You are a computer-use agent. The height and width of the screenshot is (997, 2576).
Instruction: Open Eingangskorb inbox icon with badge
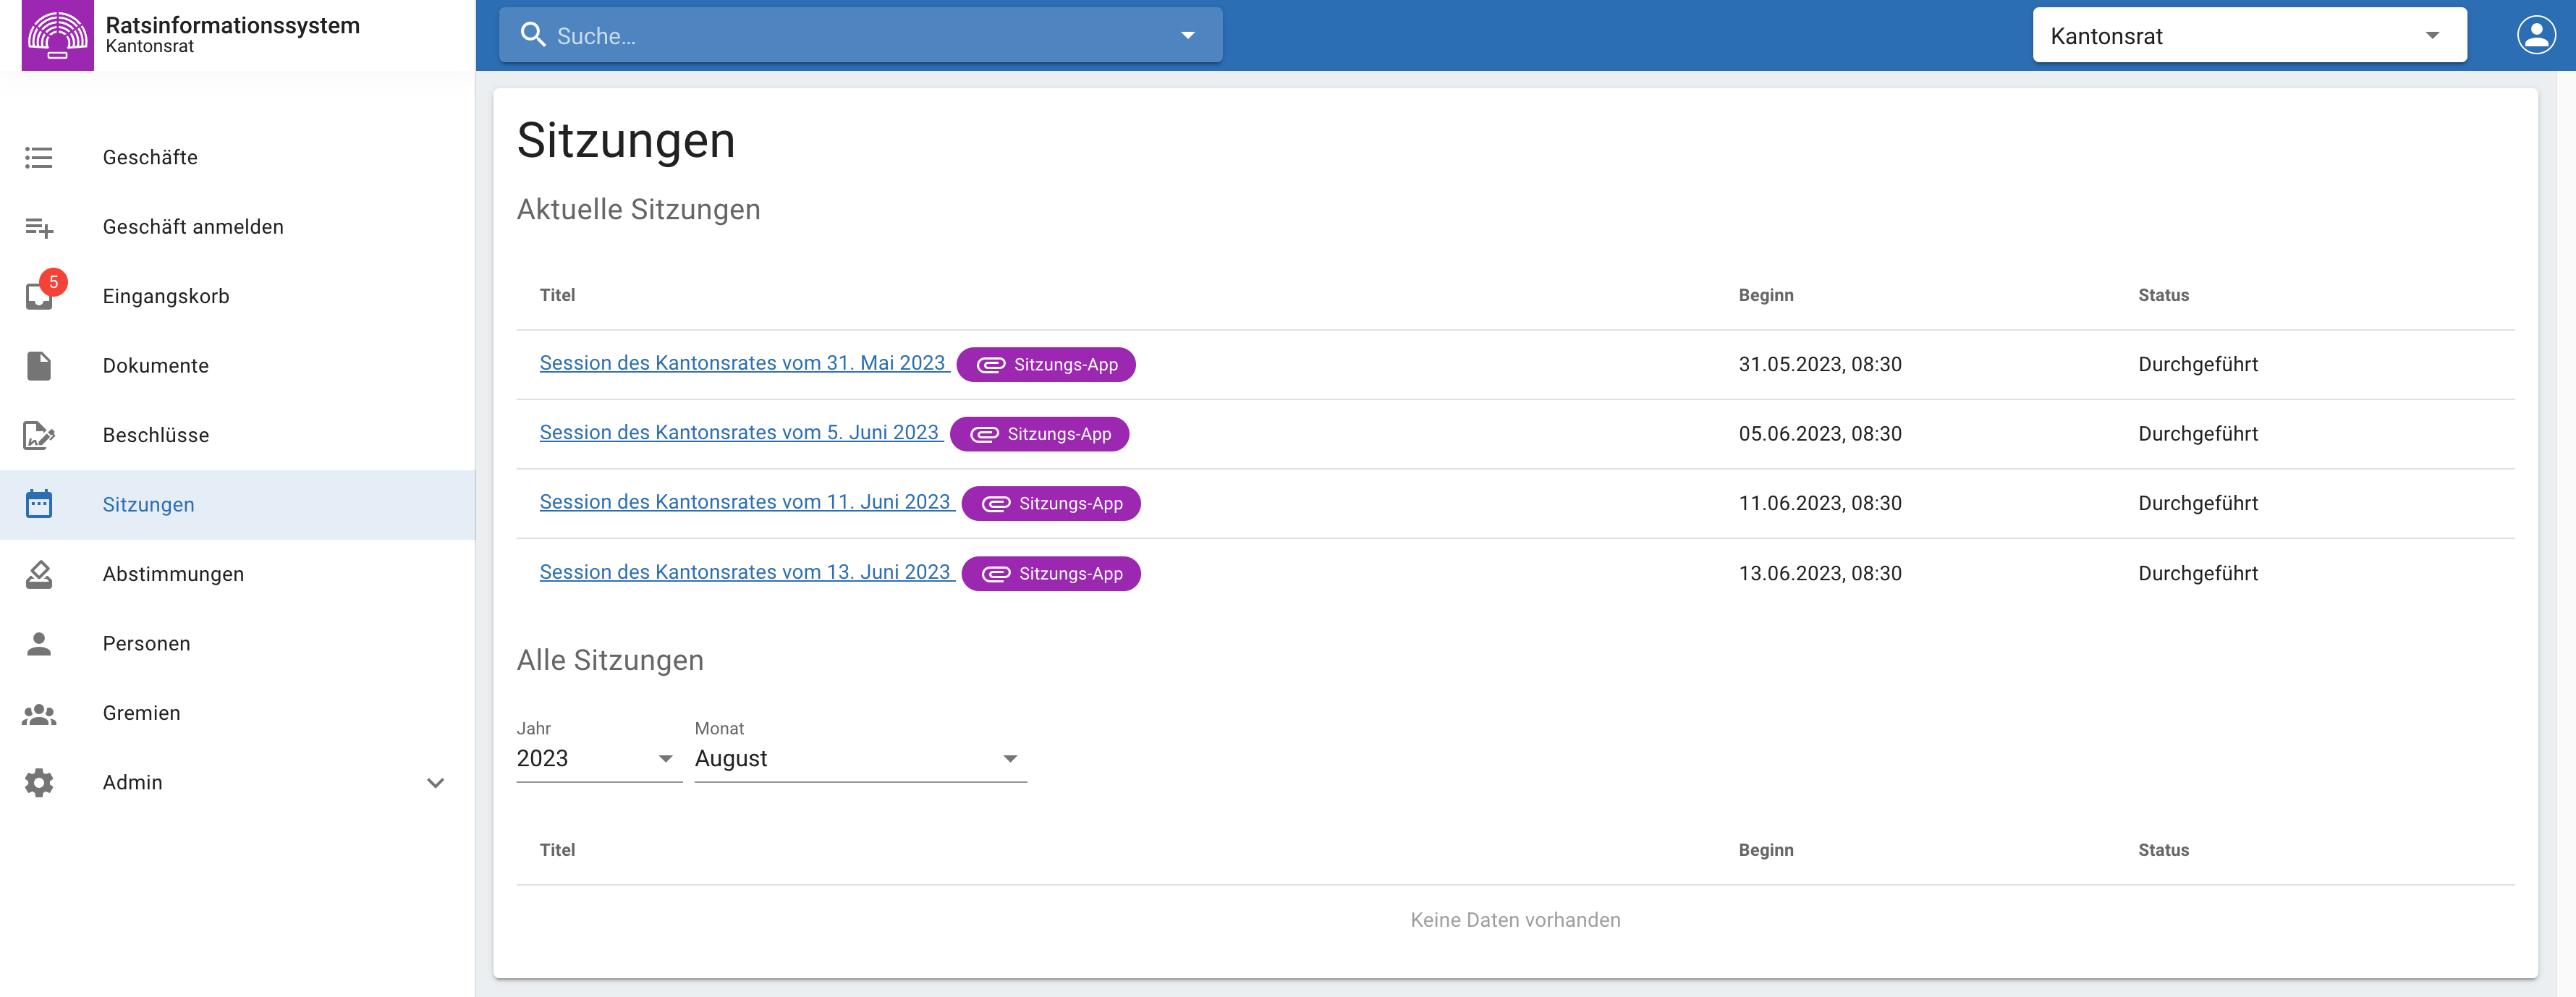click(39, 296)
